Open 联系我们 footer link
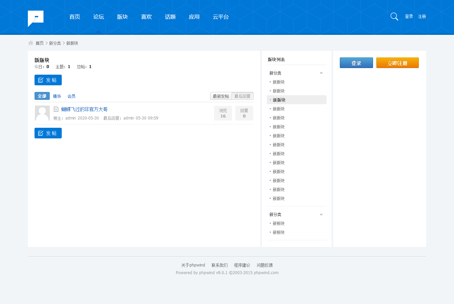 pyautogui.click(x=220, y=265)
